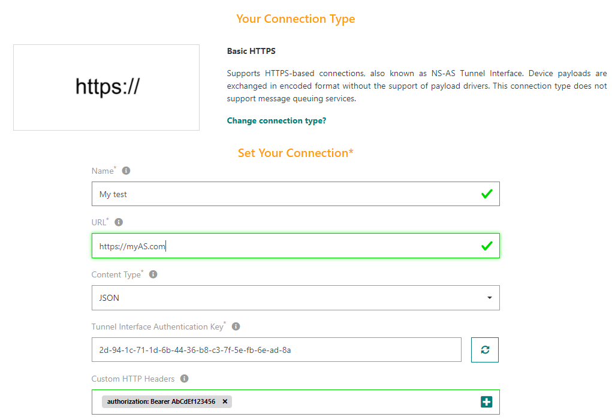Remove the authorization Bearer header tag
The height and width of the screenshot is (420, 612).
pos(225,401)
